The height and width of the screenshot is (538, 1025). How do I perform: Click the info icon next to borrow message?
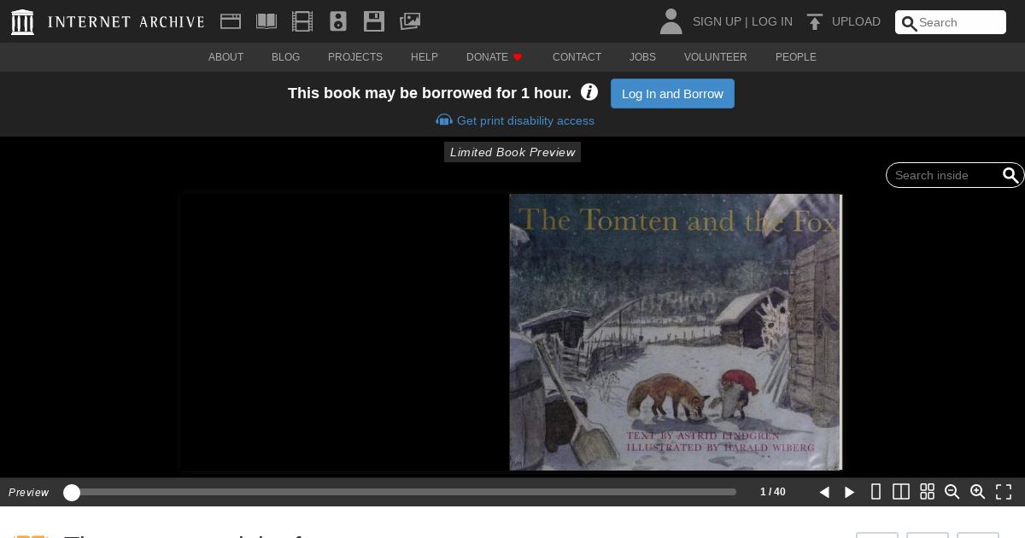[589, 92]
